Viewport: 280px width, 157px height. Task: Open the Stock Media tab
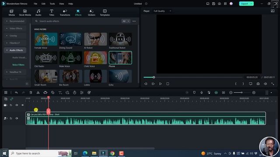point(25,13)
